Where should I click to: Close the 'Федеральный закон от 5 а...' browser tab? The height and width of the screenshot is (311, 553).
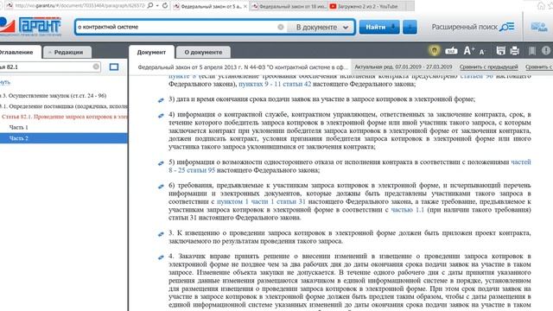[245, 6]
